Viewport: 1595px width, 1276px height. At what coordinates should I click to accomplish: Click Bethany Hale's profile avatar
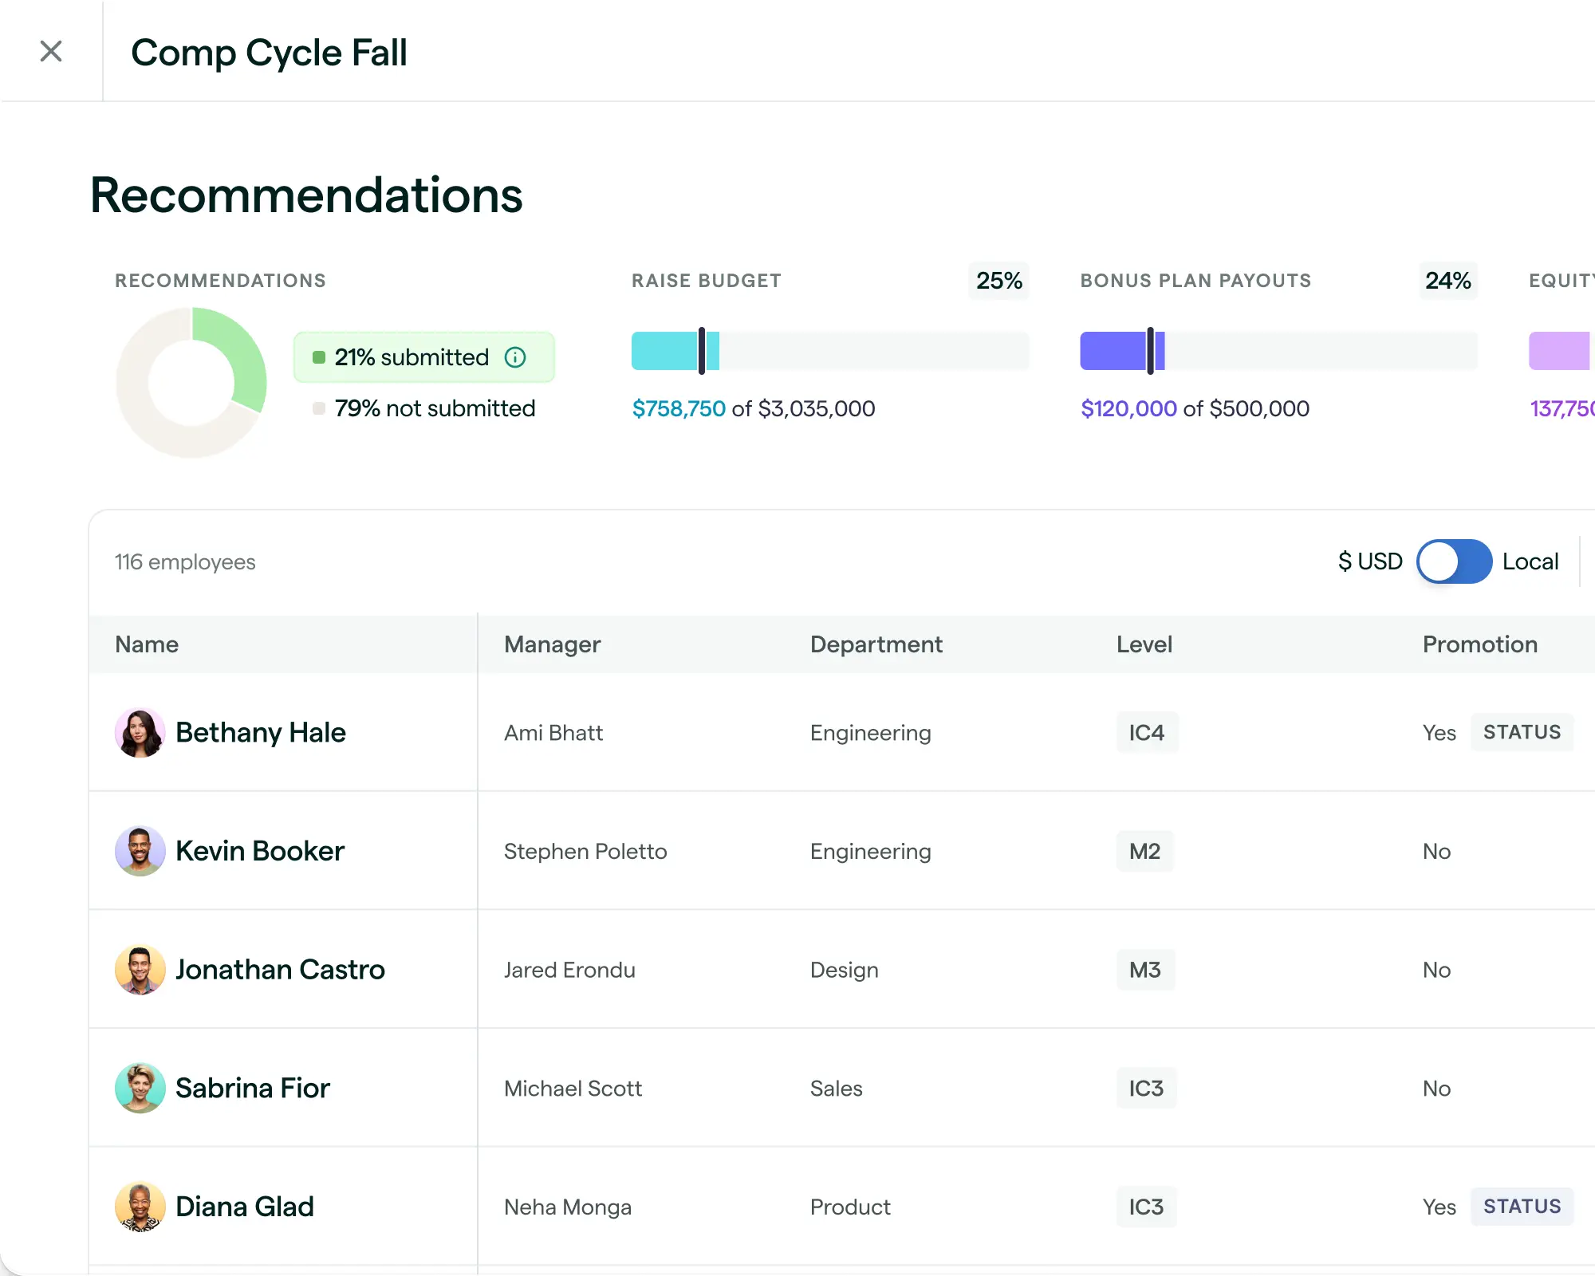140,732
